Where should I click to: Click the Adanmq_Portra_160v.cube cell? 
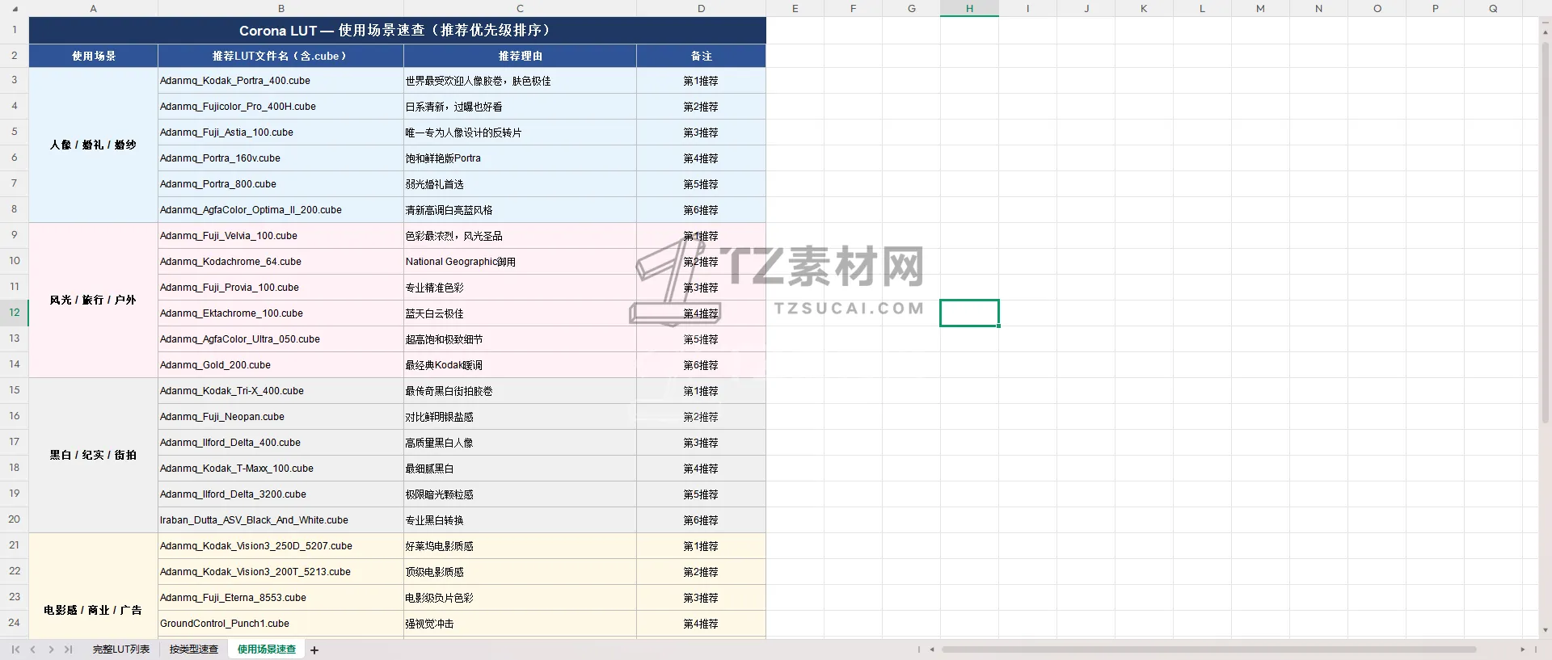(281, 158)
